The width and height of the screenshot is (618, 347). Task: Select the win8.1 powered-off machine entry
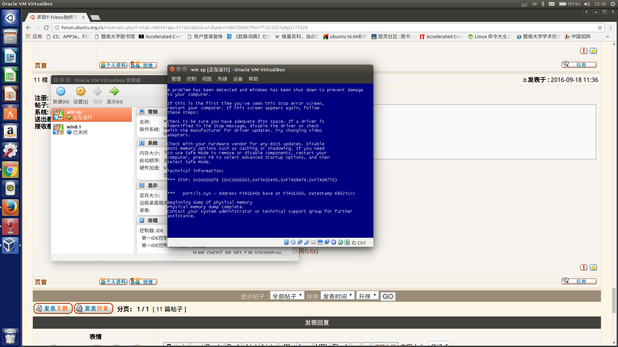(x=92, y=129)
